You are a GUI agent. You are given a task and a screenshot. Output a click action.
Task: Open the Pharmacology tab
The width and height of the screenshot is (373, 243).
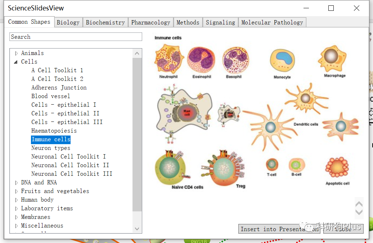point(150,22)
